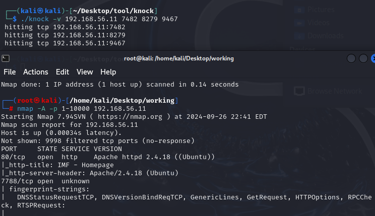Open the Edit menu
The image size is (375, 216).
tap(62, 72)
